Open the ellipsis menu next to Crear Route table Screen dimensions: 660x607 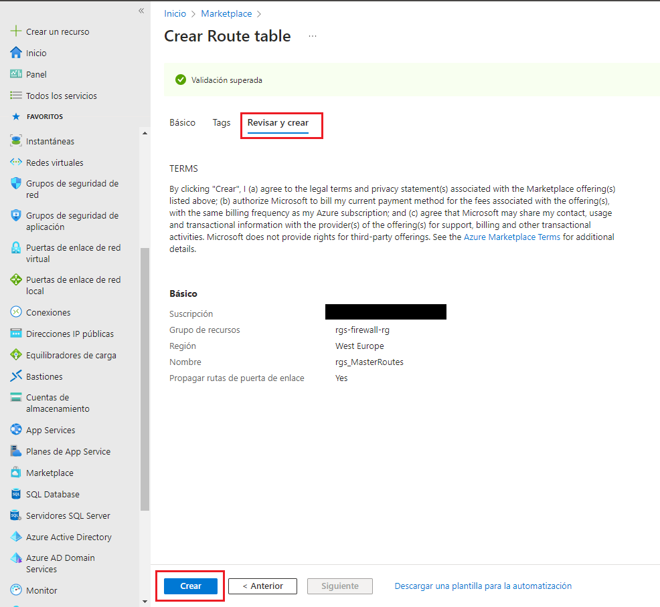313,36
